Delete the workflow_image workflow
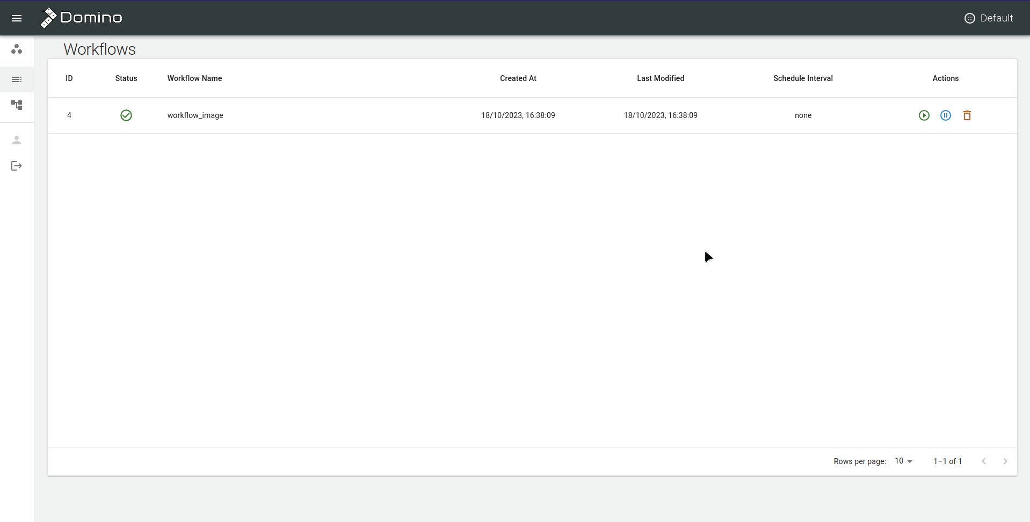Screen dimensions: 1030x522 pyautogui.click(x=967, y=115)
